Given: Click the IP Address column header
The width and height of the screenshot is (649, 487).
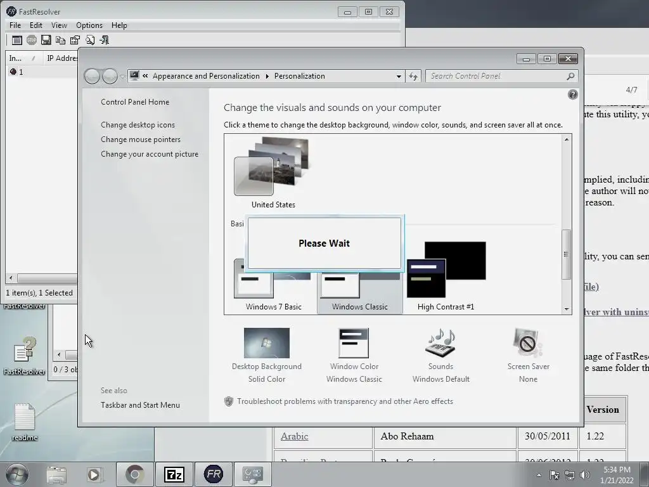Looking at the screenshot, I should [x=61, y=58].
